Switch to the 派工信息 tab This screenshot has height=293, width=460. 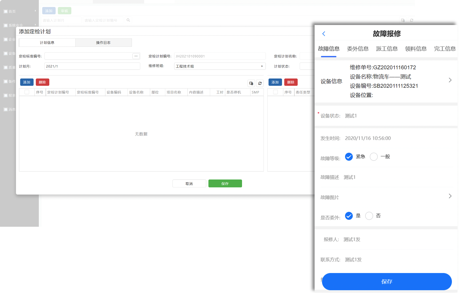(x=387, y=49)
